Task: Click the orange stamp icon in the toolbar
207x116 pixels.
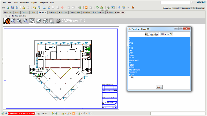Action: [133, 7]
